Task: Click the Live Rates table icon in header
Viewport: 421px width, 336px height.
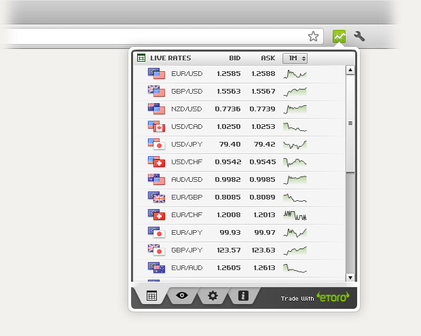Action: (141, 58)
